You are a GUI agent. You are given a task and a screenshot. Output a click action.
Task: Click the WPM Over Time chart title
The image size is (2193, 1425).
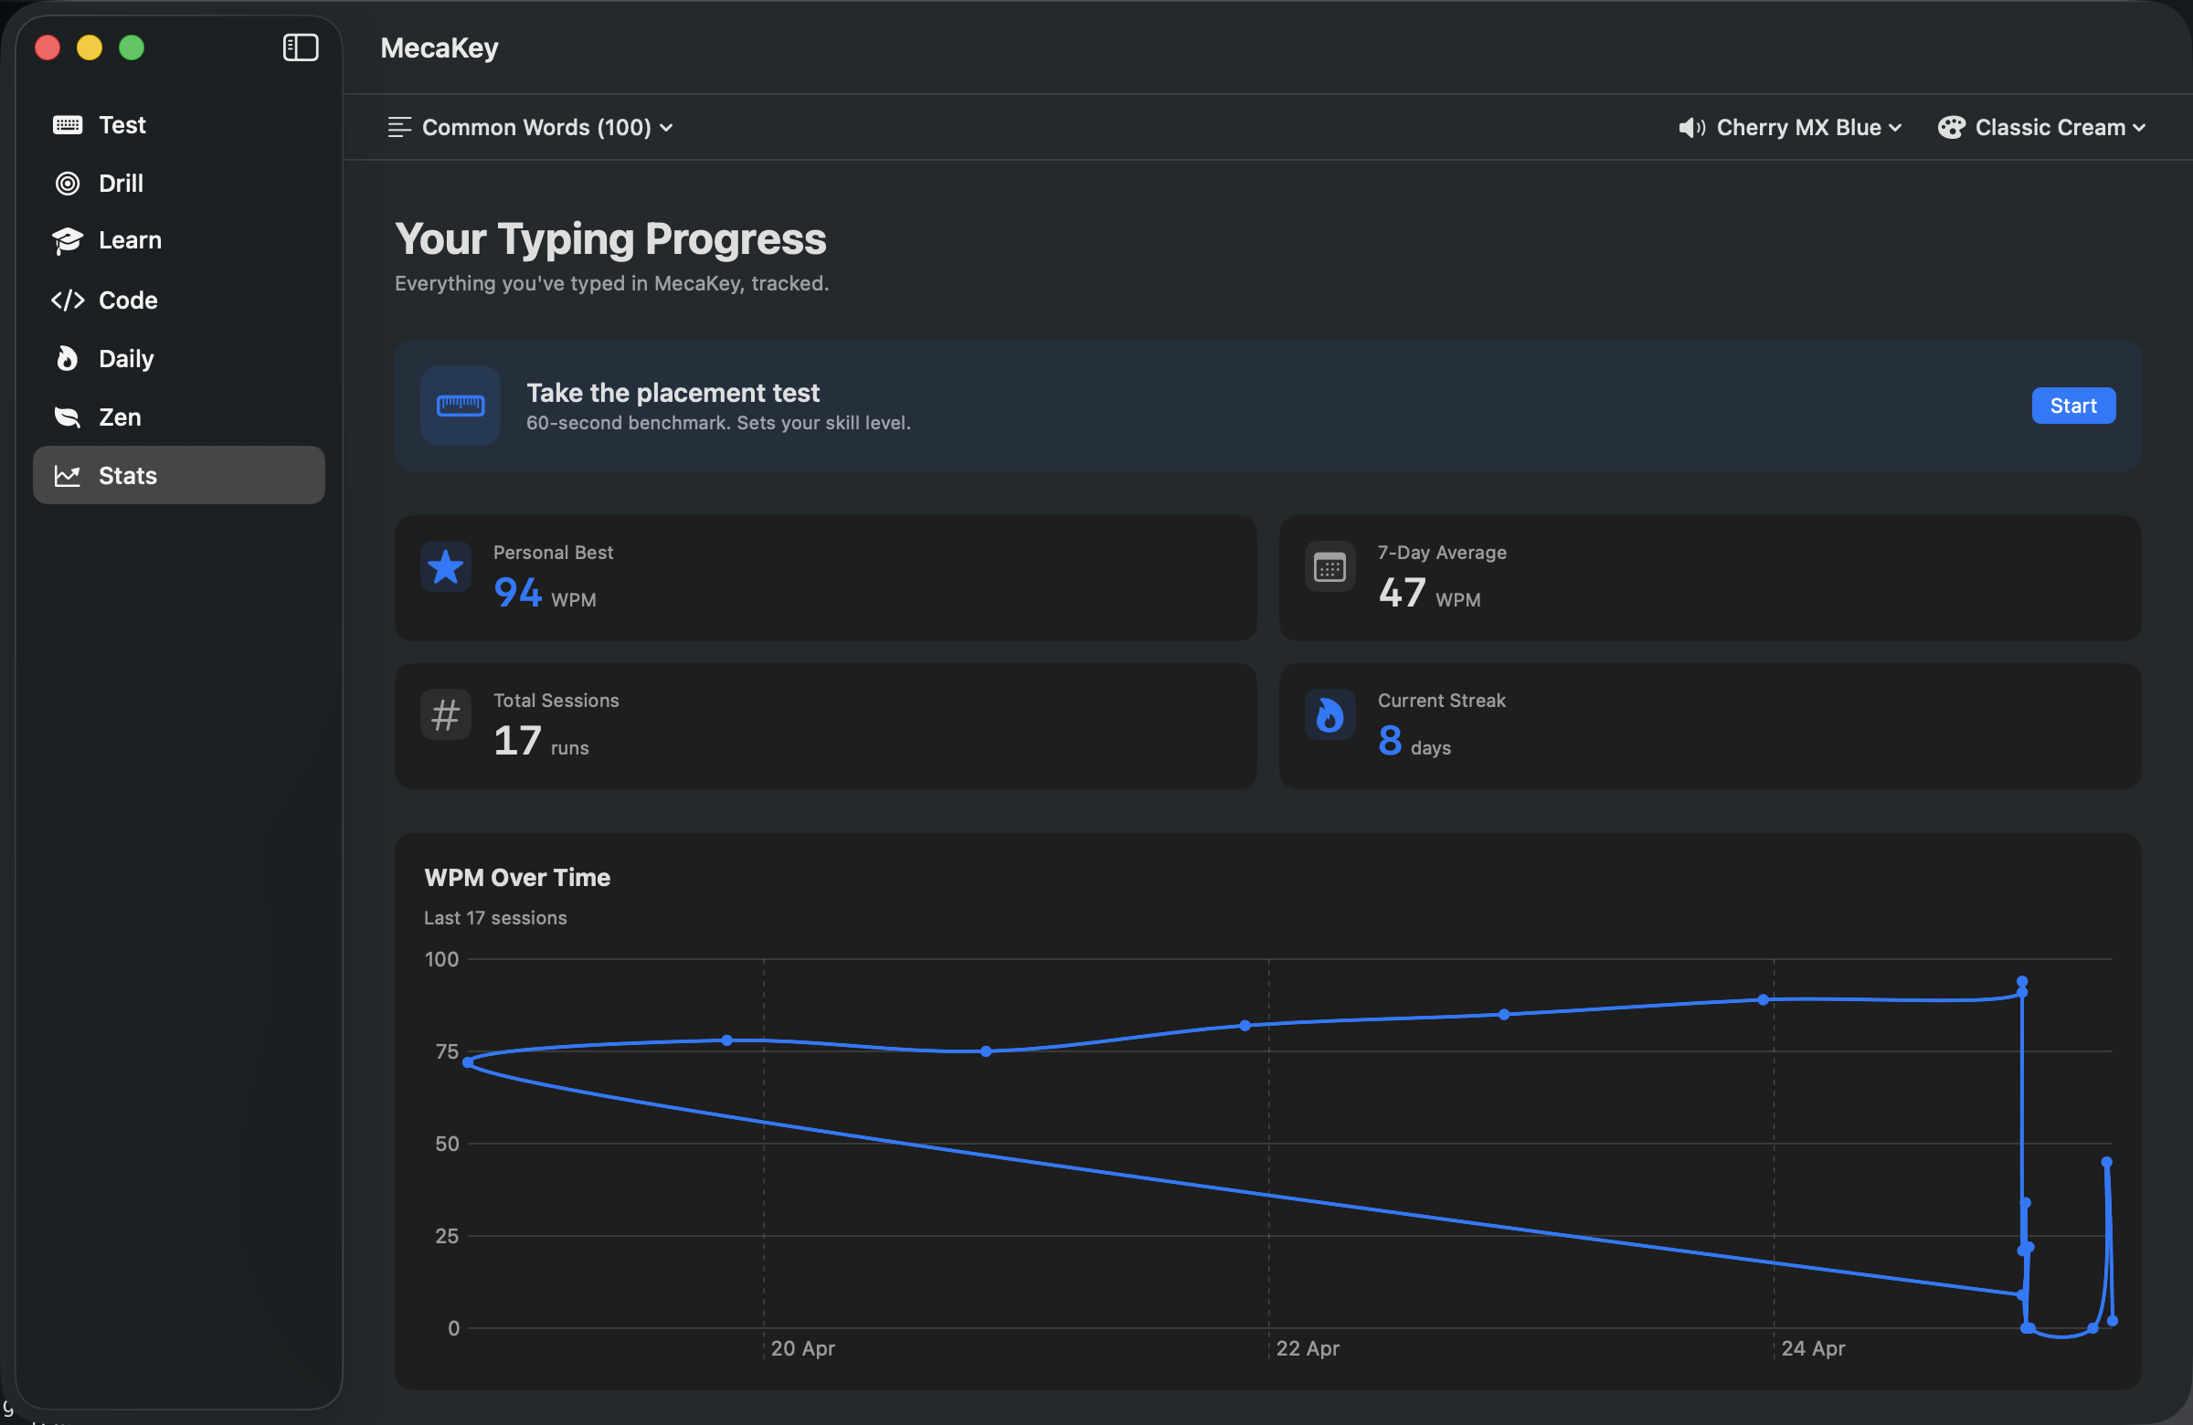(x=517, y=877)
